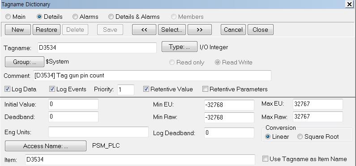Focus the Max EU value field
356x166 pixels.
[x=317, y=104]
